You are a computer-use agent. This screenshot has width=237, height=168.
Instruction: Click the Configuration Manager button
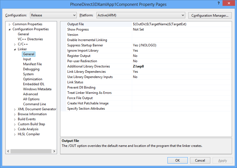210,16
